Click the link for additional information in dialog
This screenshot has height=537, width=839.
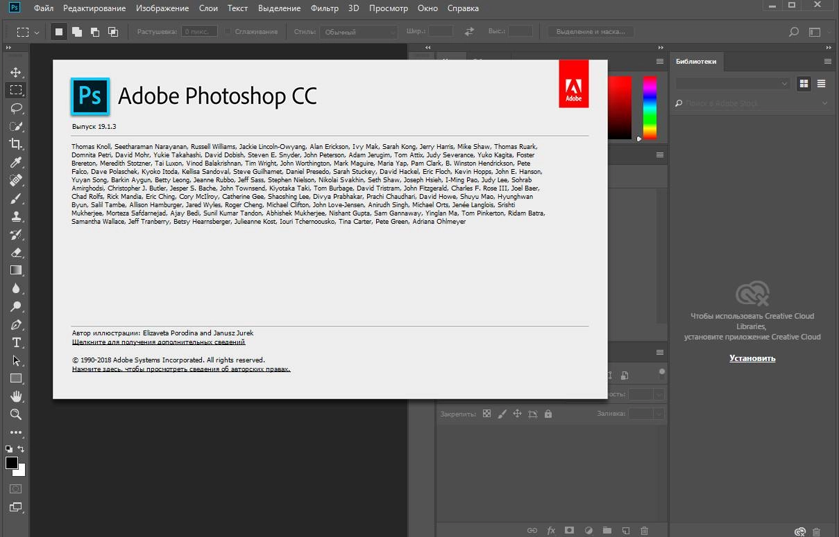click(158, 342)
